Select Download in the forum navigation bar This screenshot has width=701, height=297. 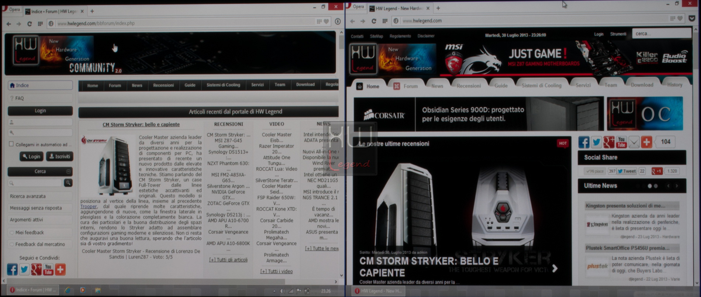pyautogui.click(x=305, y=84)
